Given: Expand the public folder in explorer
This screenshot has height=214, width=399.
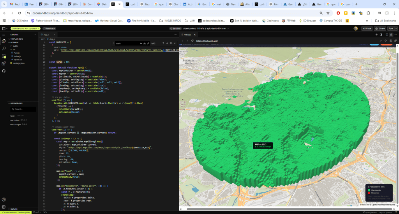Looking at the screenshot, I should [16, 46].
